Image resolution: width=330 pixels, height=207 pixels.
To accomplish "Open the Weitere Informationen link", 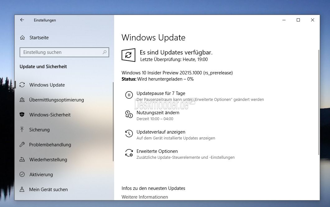I will click(x=145, y=197).
